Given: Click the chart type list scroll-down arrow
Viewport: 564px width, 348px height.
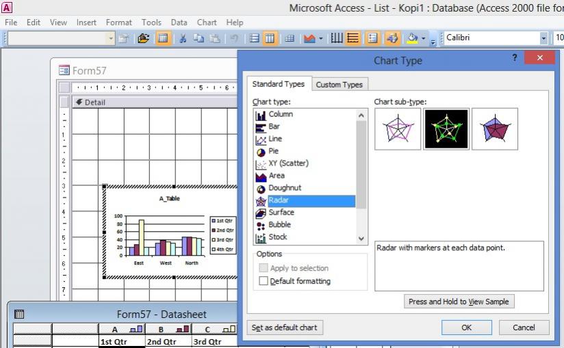Looking at the screenshot, I should [x=361, y=239].
